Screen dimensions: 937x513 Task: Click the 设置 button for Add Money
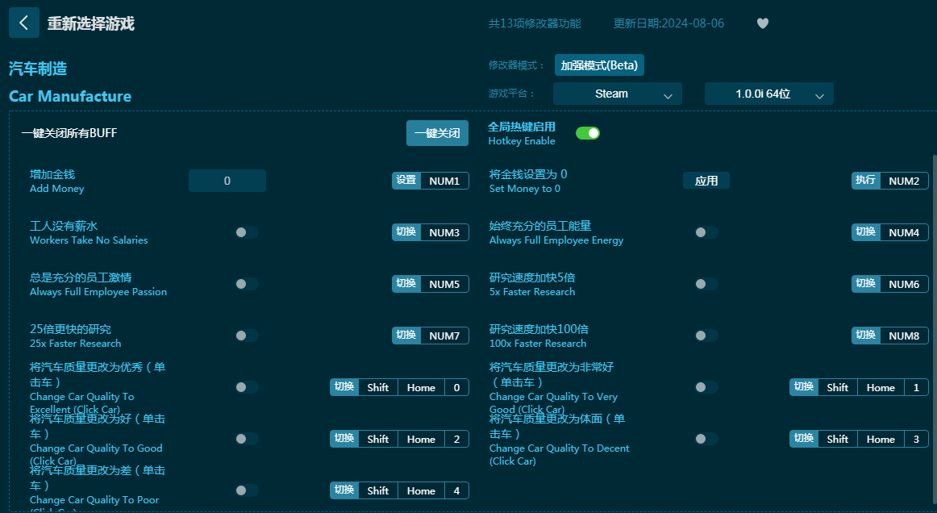[406, 181]
